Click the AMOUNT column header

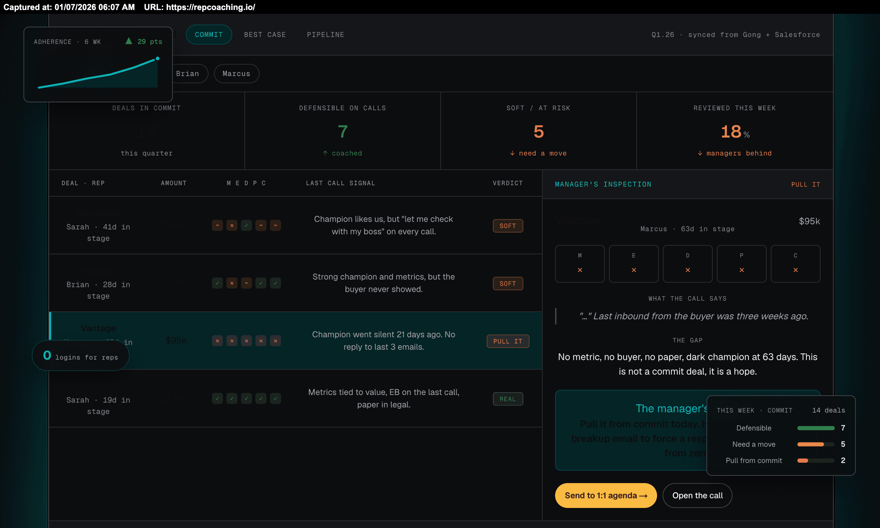[x=174, y=183]
